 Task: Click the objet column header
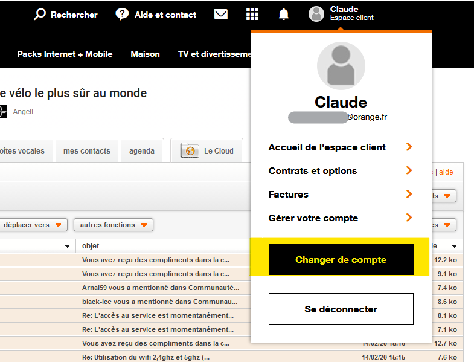tap(91, 246)
